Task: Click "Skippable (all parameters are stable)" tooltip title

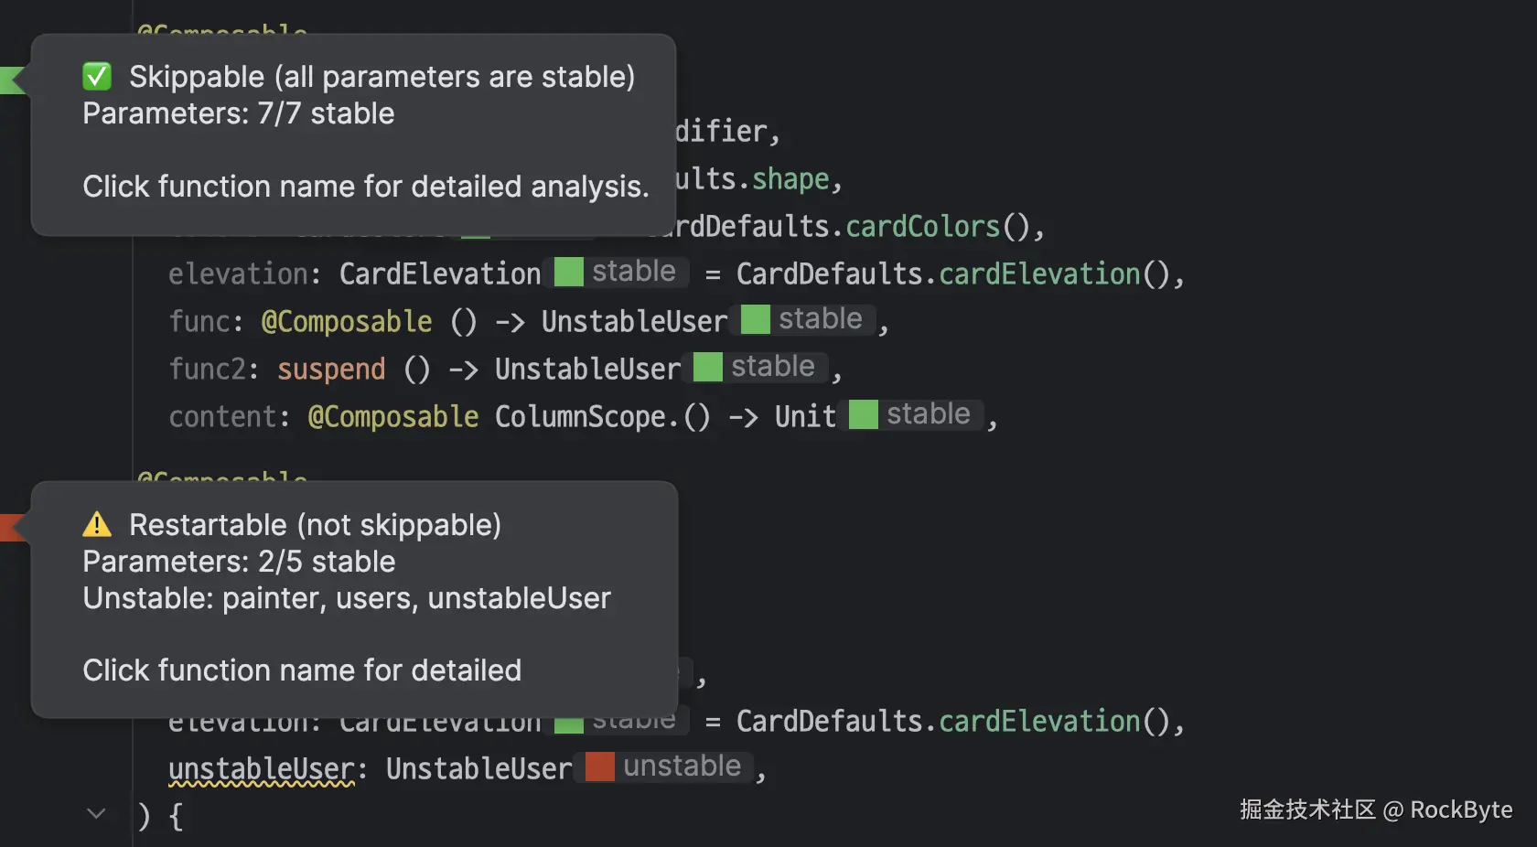Action: coord(382,77)
